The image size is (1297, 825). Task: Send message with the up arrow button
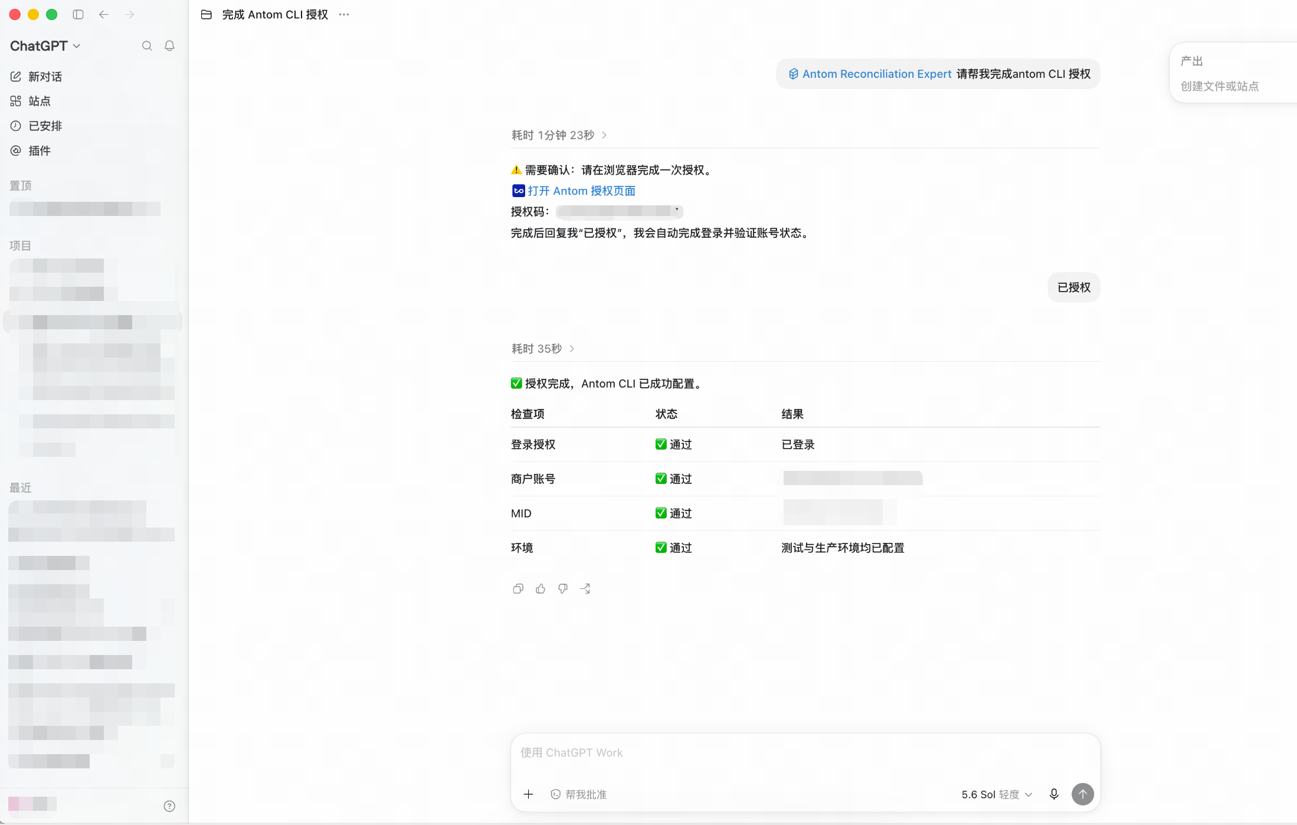pyautogui.click(x=1083, y=794)
